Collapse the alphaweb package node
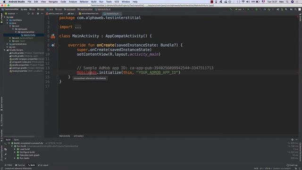The width and height of the screenshot is (302, 170). (13, 29)
